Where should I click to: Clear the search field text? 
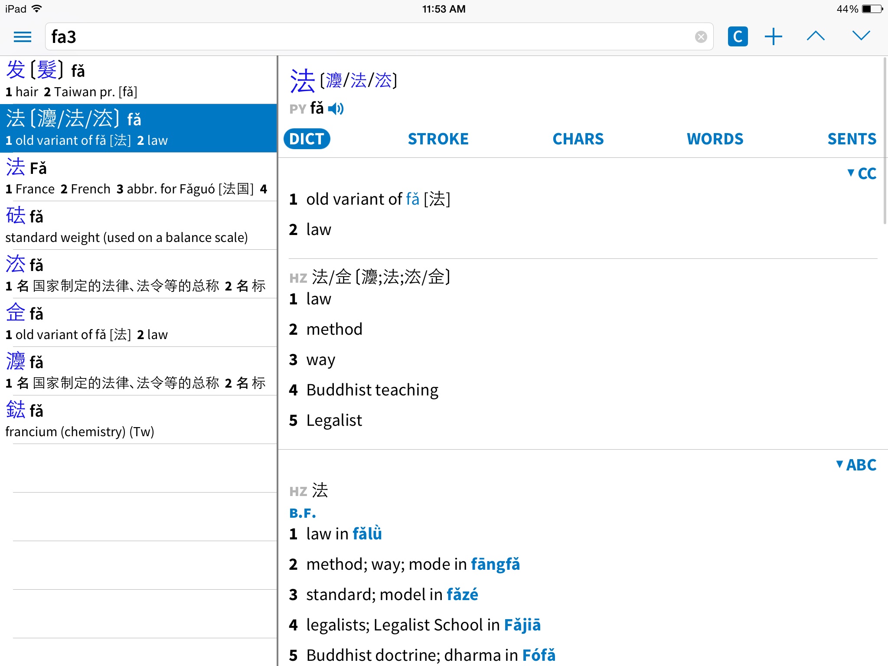[701, 37]
